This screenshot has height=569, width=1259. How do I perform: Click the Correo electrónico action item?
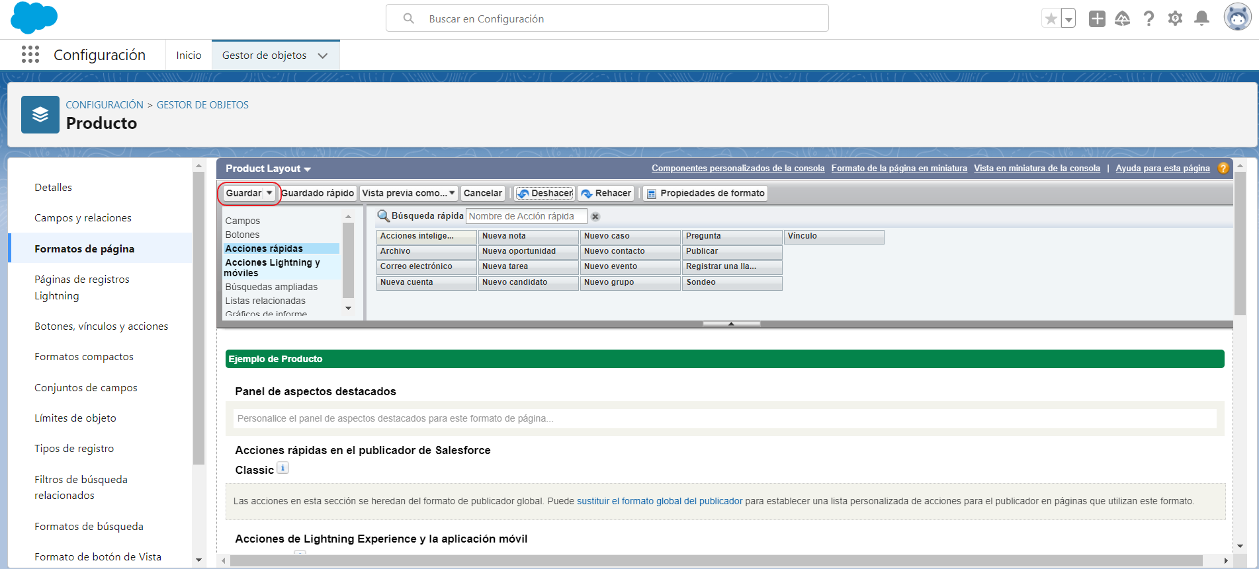pos(426,267)
